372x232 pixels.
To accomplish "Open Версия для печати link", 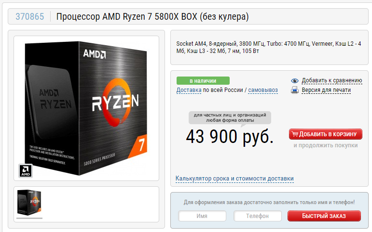I will 326,90.
